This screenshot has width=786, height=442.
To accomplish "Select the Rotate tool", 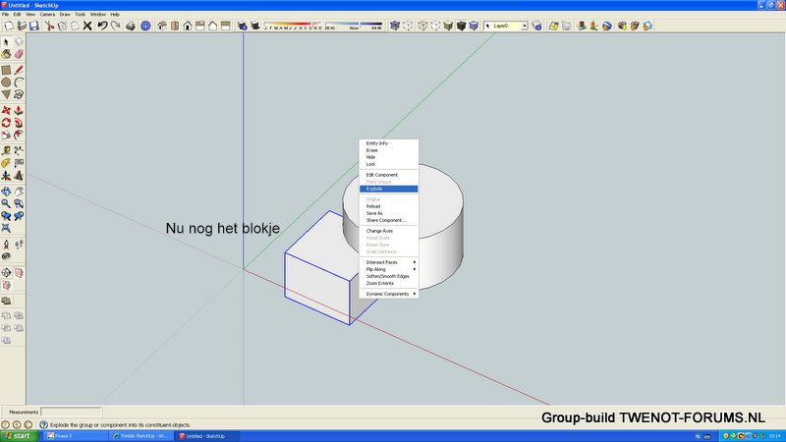I will 6,123.
